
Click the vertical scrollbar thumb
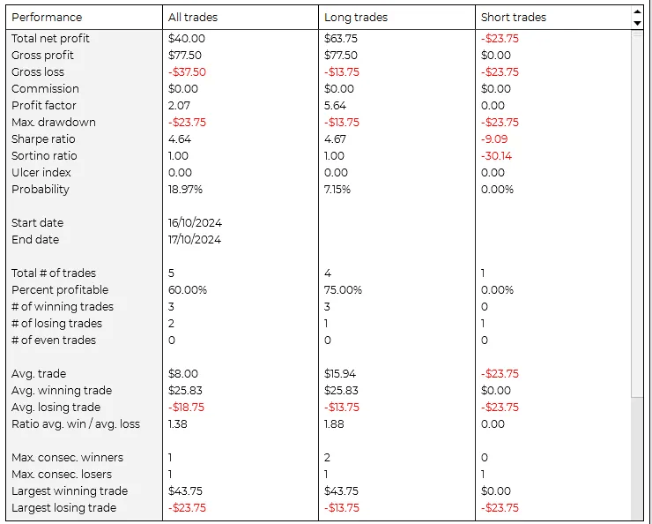point(637,212)
